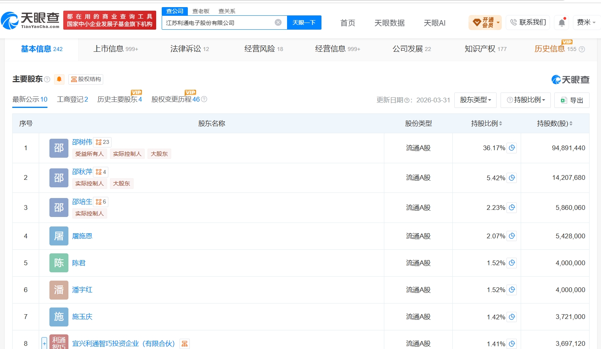
Task: Expand the 开通会员 membership dropdown
Action: [485, 23]
